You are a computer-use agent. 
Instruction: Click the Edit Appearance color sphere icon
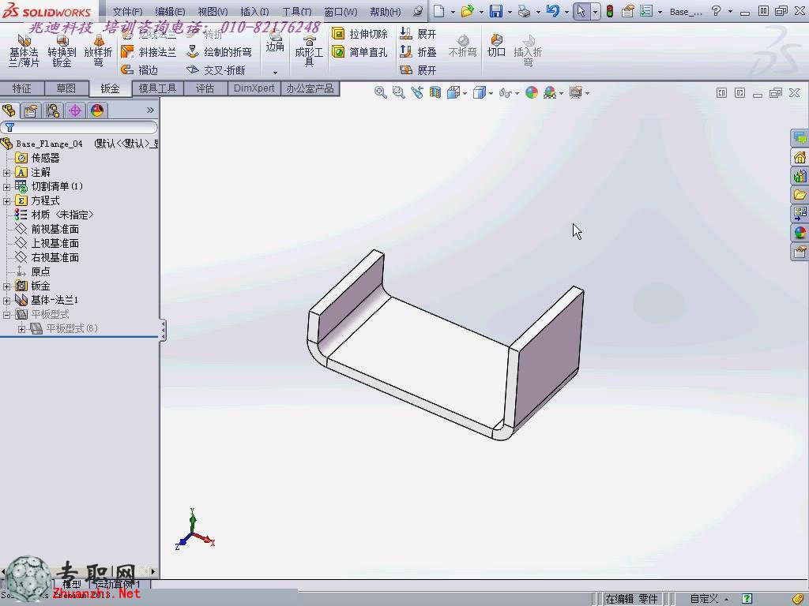pos(532,92)
